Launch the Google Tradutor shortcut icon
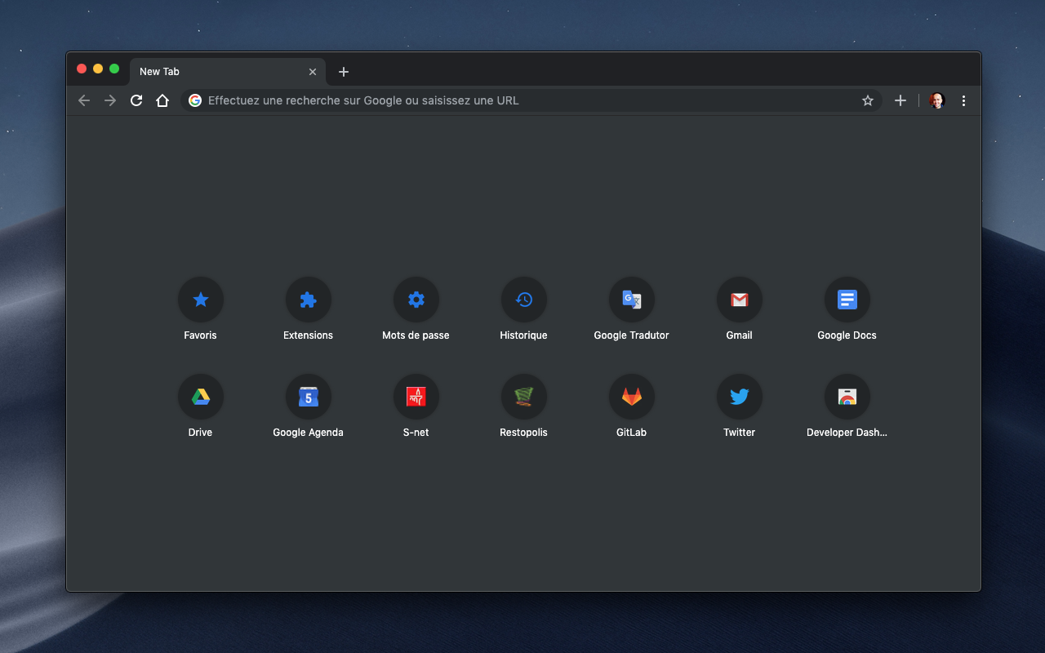 631,300
